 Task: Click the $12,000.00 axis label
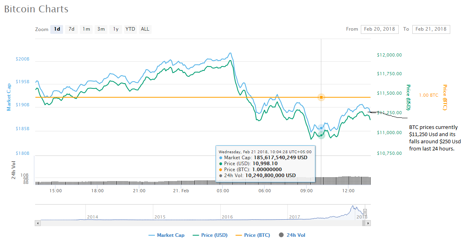389,55
